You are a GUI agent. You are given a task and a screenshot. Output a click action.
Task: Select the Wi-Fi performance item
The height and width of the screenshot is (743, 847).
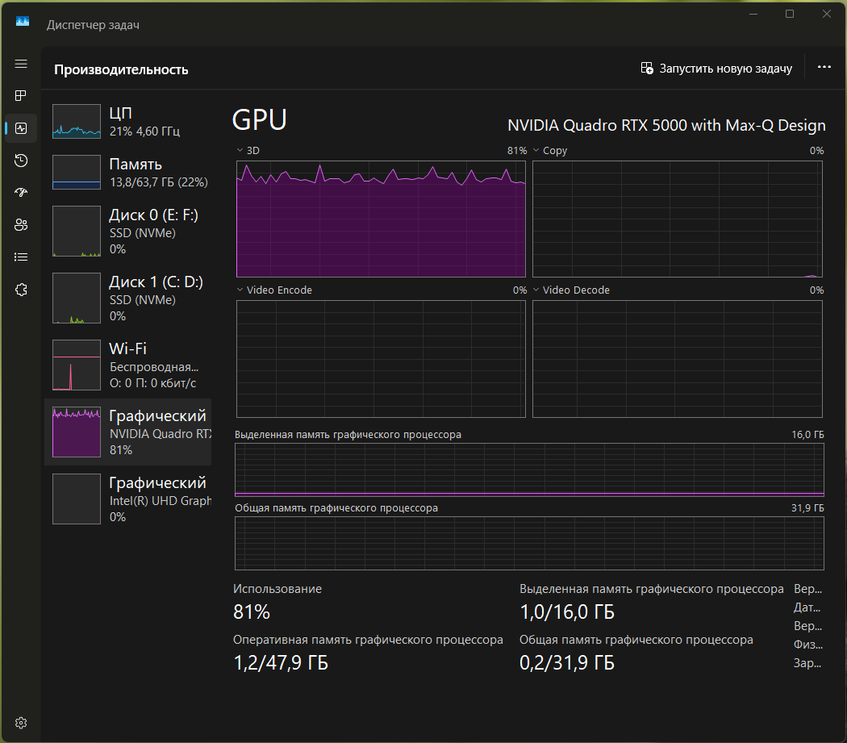click(129, 365)
